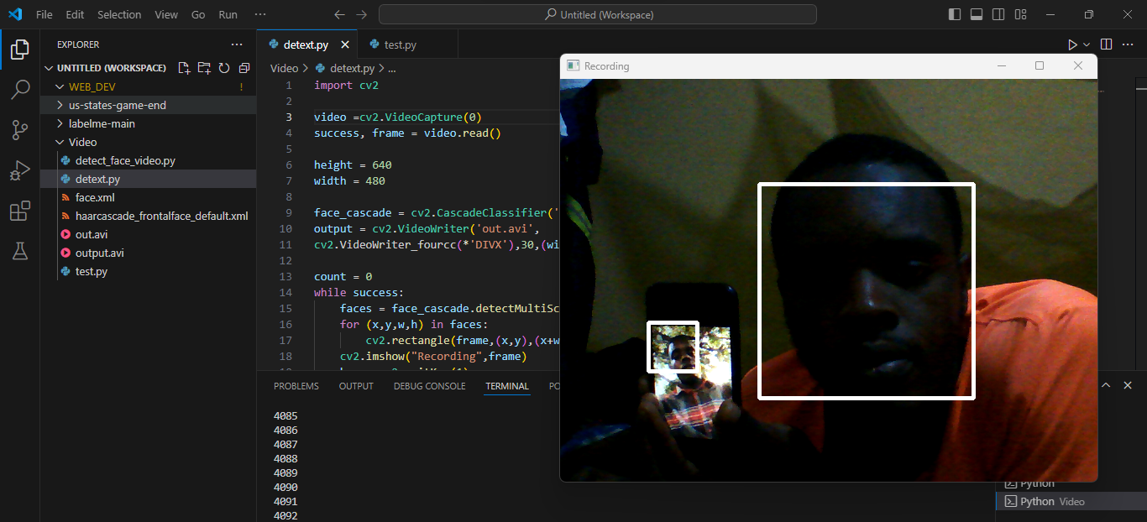Toggle the primary side bar layout button
This screenshot has width=1147, height=522.
[x=955, y=14]
